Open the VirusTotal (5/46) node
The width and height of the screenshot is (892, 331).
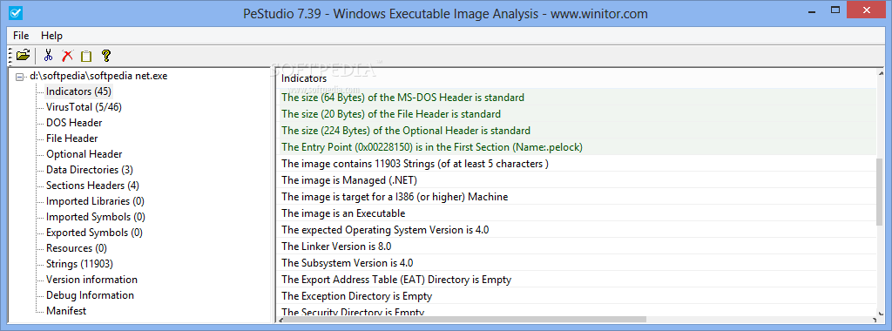point(84,107)
